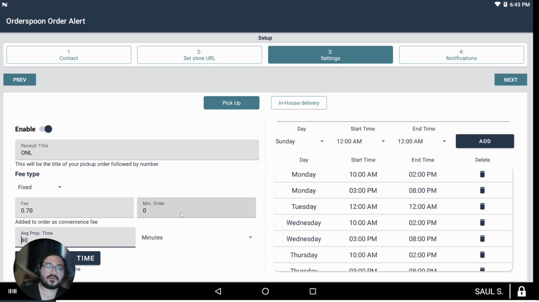
Task: Delete the Wednesday 10:00 AM schedule row
Action: click(482, 222)
